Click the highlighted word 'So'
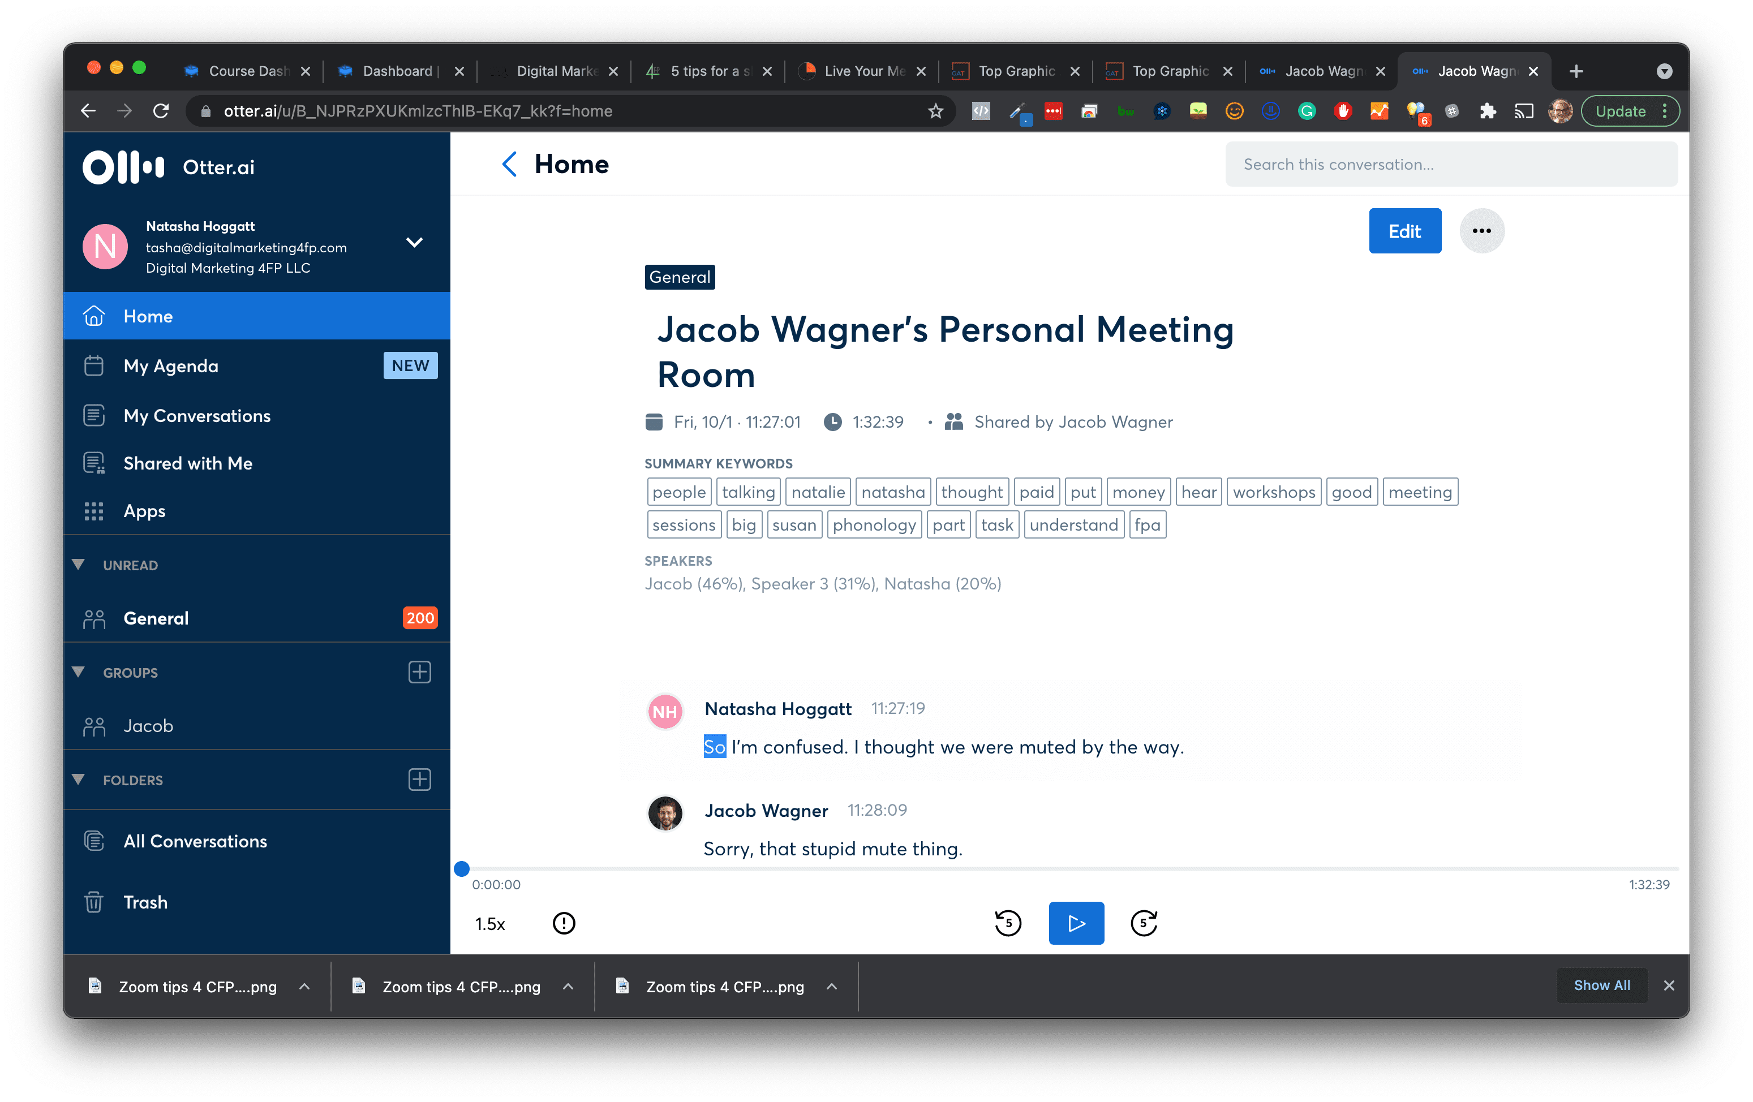 (x=714, y=747)
